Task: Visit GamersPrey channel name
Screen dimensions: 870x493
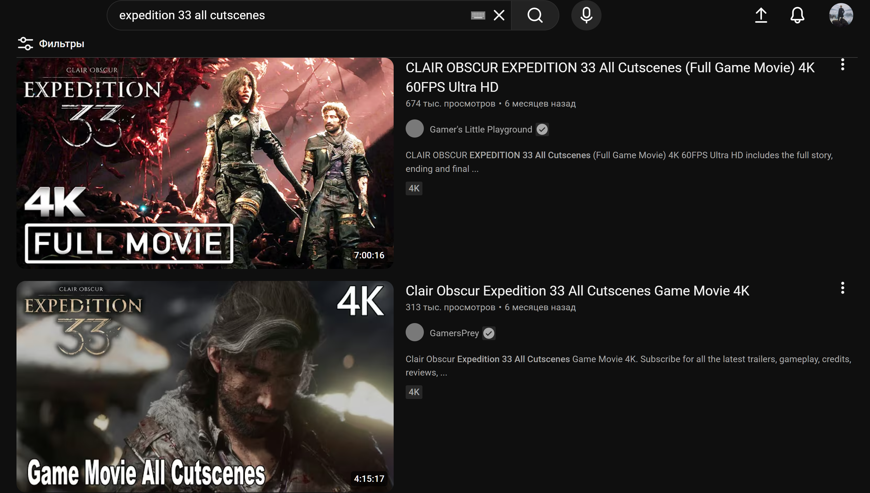Action: [454, 333]
